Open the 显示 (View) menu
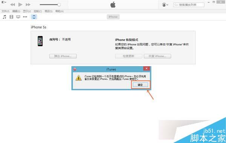The width and height of the screenshot is (226, 143). coord(27,11)
